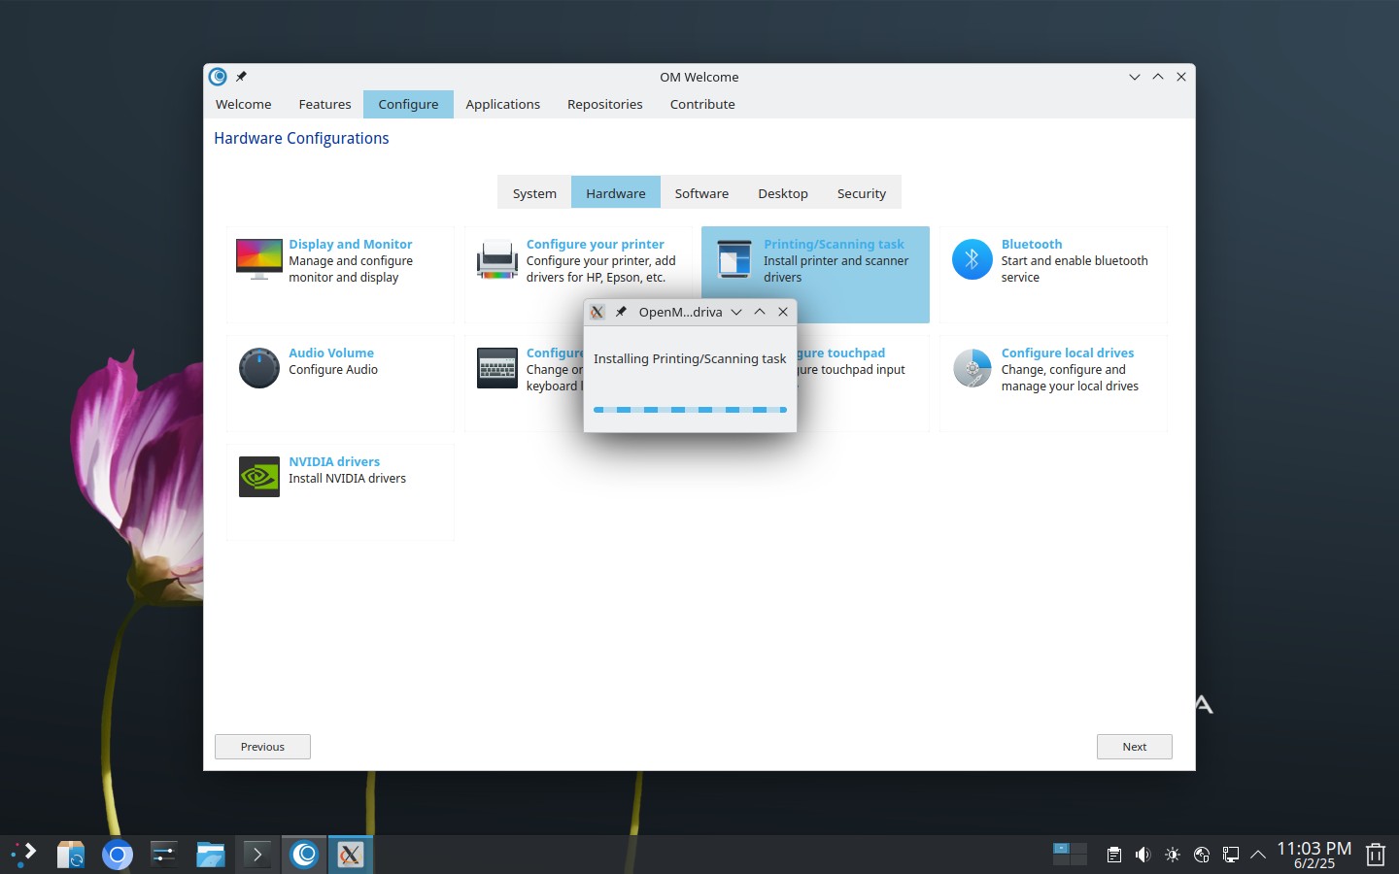Open the Audio Volume knob icon
The image size is (1399, 874).
tap(259, 368)
